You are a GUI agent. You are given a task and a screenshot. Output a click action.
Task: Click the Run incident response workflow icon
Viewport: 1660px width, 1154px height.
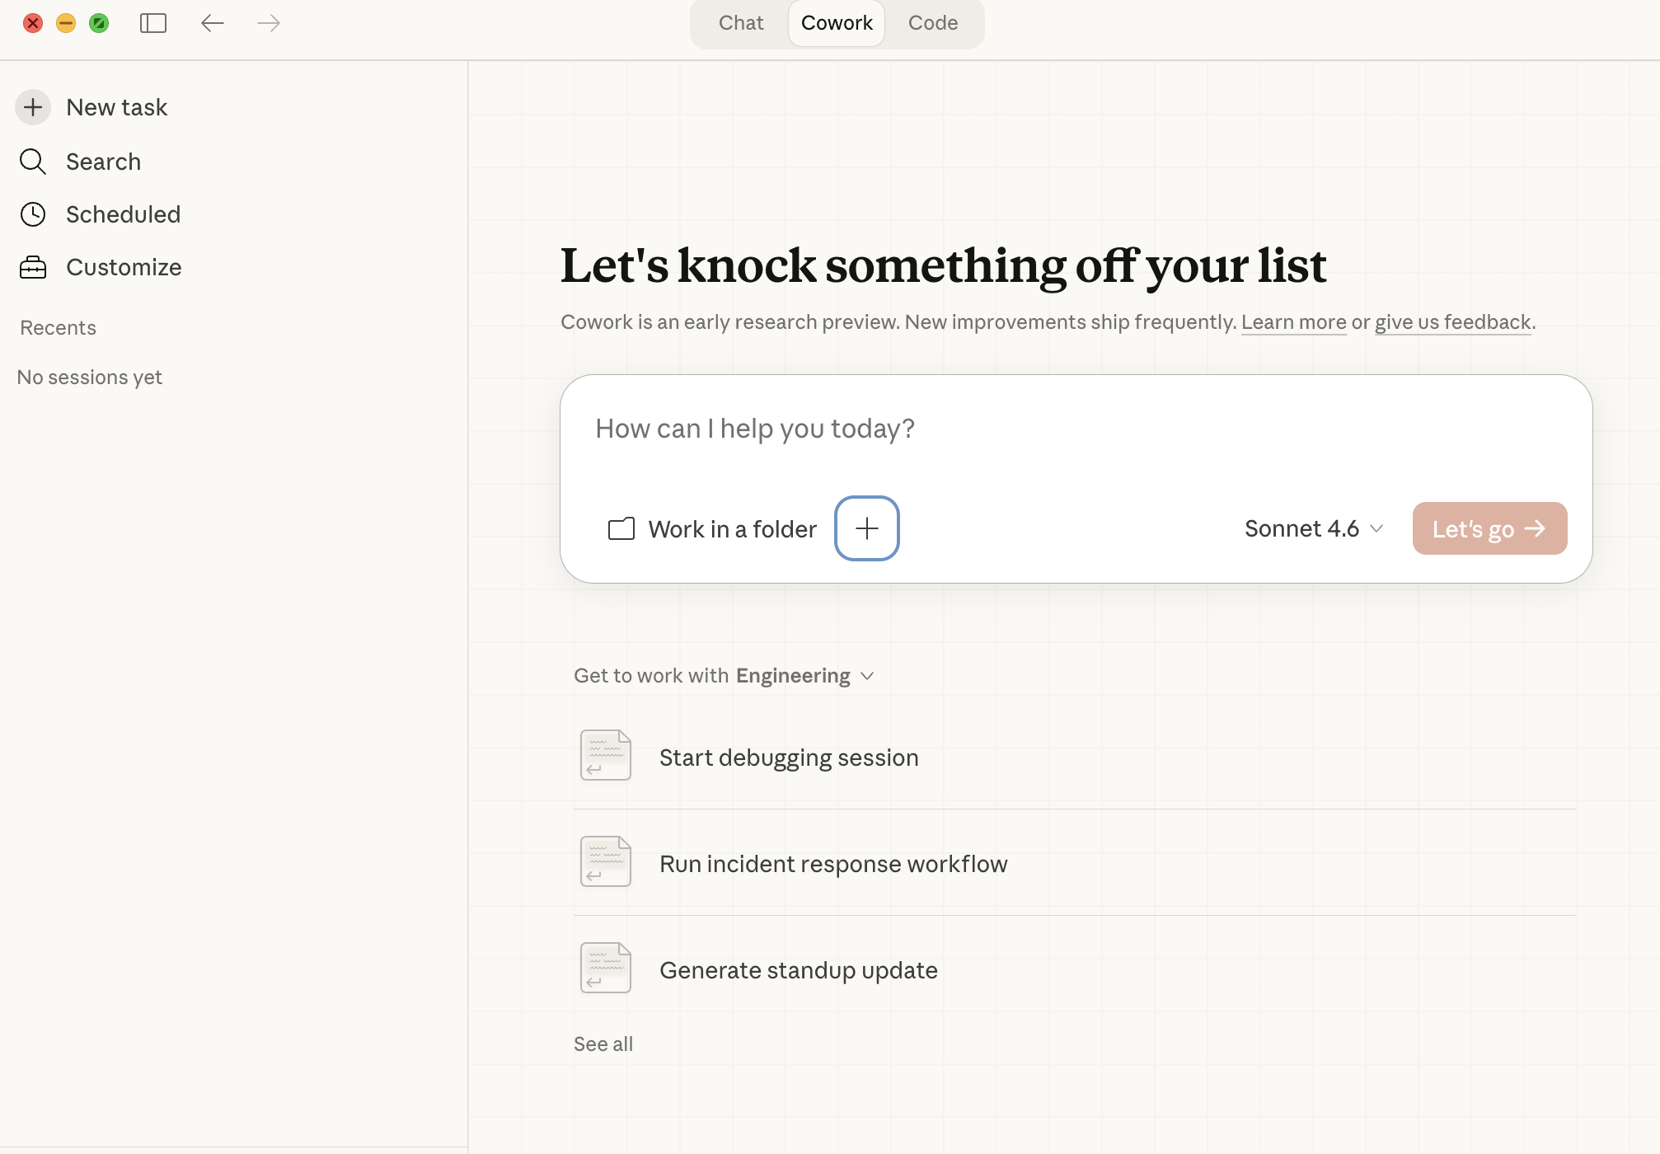[x=606, y=861]
